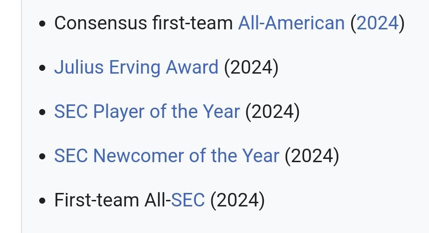Image resolution: width=429 pixels, height=233 pixels.
Task: Click the closing parenthesis after the 2024 link
Action: pyautogui.click(x=401, y=23)
